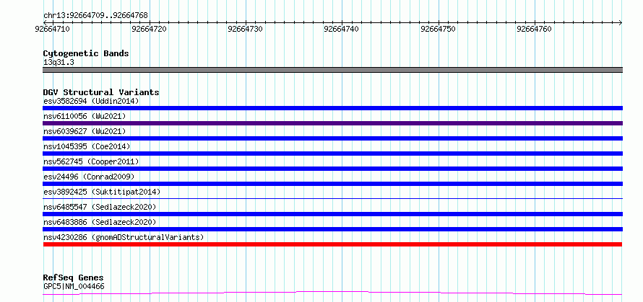Click the ruler's right arrowhead
Image resolution: width=643 pixels, height=302 pixels.
621,22
